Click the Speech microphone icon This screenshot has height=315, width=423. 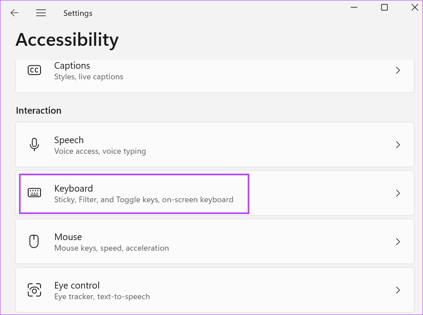pyautogui.click(x=34, y=145)
